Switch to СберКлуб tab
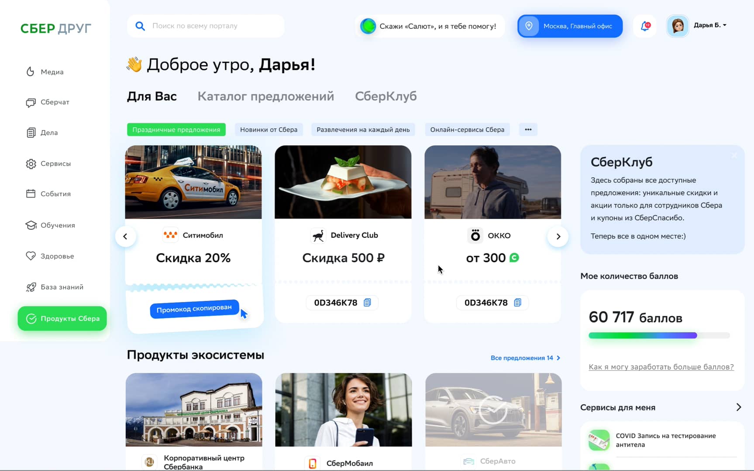754x471 pixels. point(386,96)
